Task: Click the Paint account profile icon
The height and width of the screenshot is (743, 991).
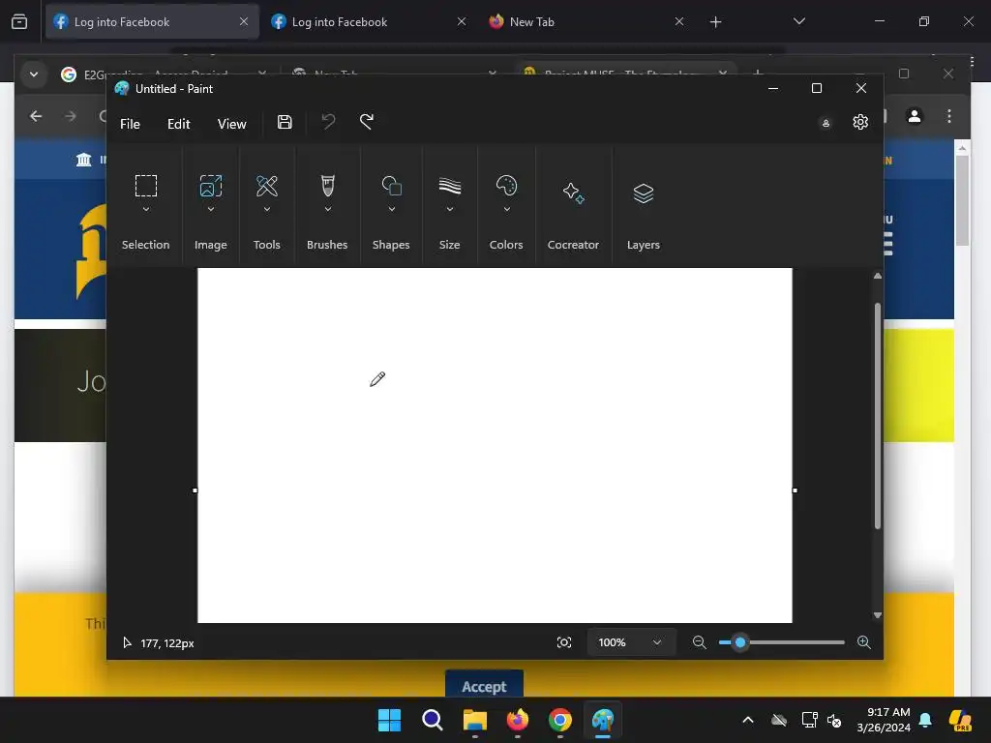Action: 826,123
